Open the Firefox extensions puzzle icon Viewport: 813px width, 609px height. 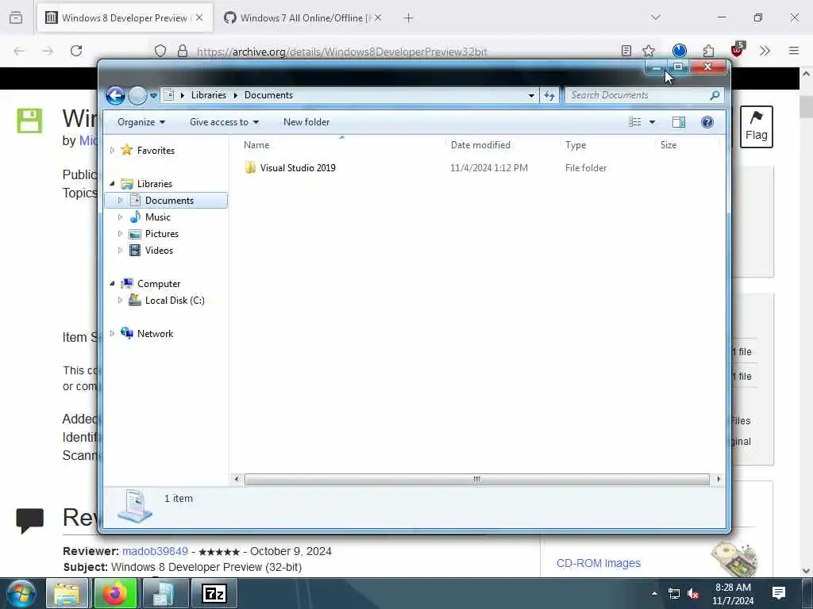pos(708,51)
